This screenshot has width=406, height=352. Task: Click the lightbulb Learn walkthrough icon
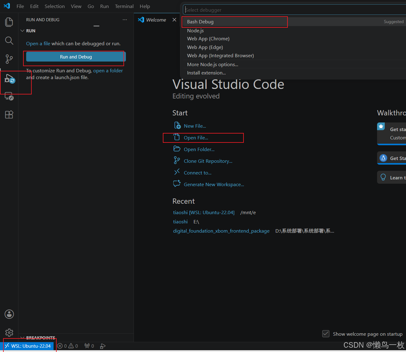(383, 177)
